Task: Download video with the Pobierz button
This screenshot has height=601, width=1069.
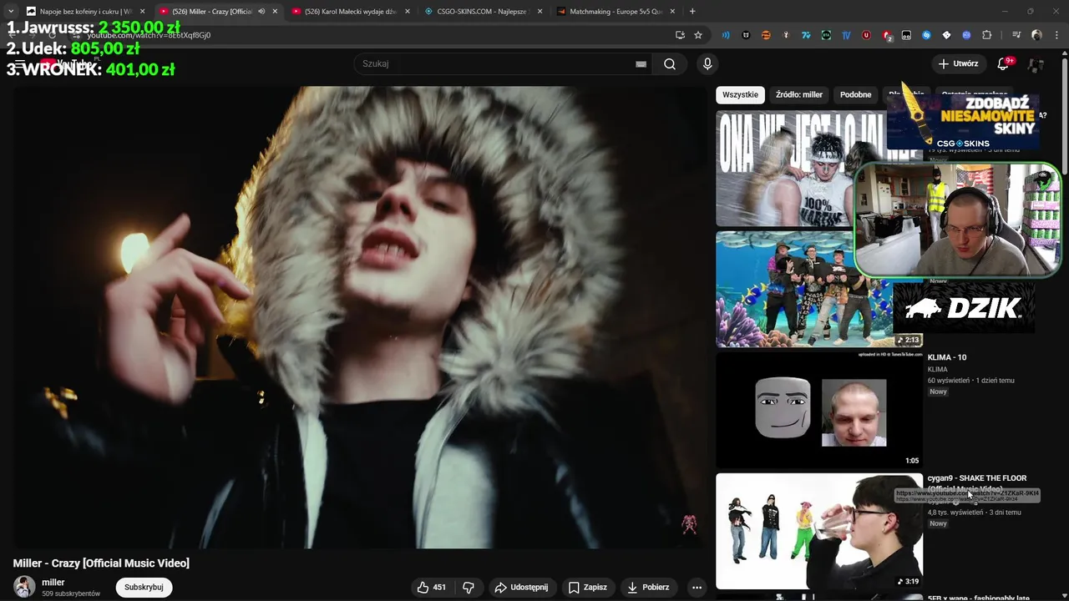Action: 648,588
